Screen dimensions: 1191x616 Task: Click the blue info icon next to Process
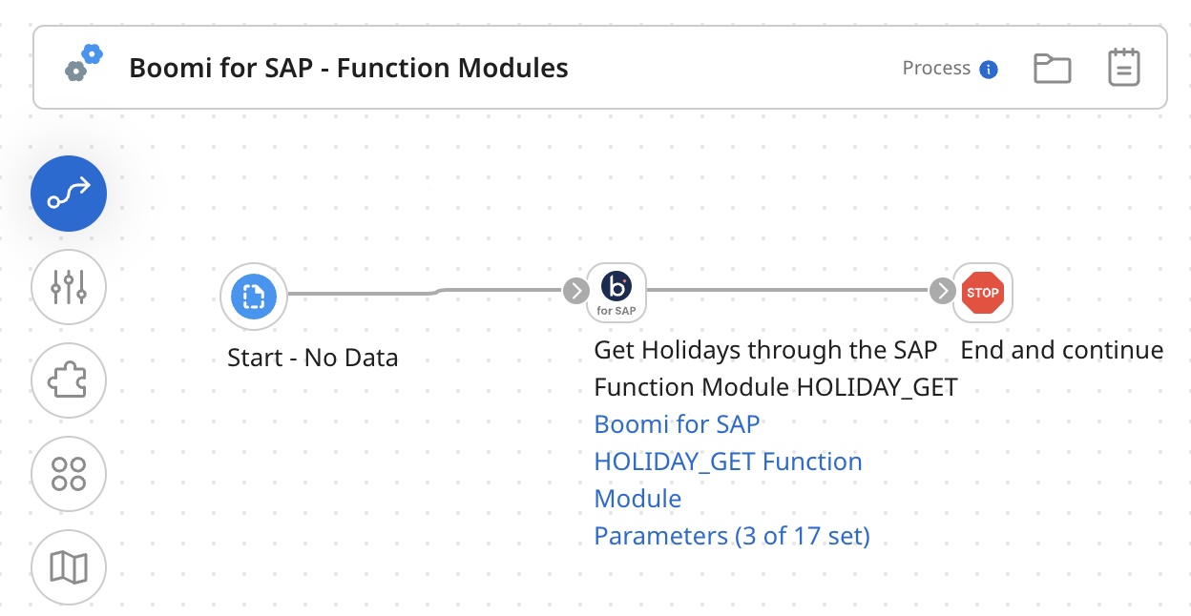coord(990,68)
